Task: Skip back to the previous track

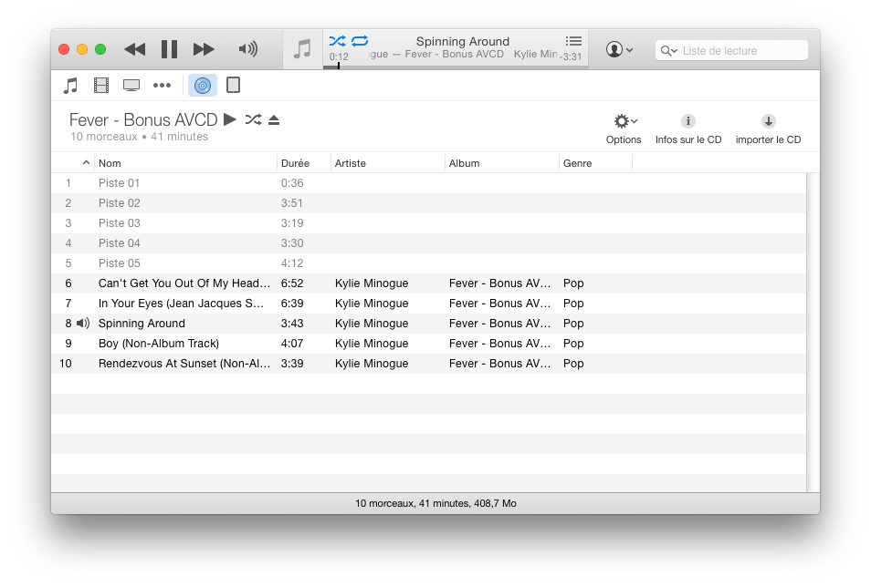Action: point(134,49)
